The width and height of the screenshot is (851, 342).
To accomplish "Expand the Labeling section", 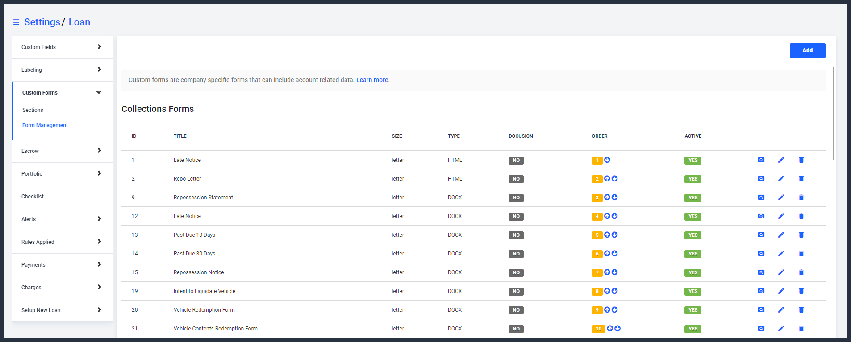I will (x=62, y=70).
